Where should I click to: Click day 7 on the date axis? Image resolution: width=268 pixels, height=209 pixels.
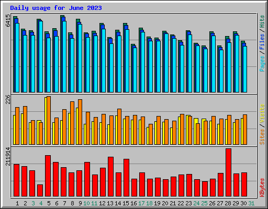coord(64,203)
